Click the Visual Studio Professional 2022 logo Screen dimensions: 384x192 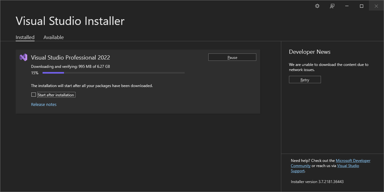(23, 57)
